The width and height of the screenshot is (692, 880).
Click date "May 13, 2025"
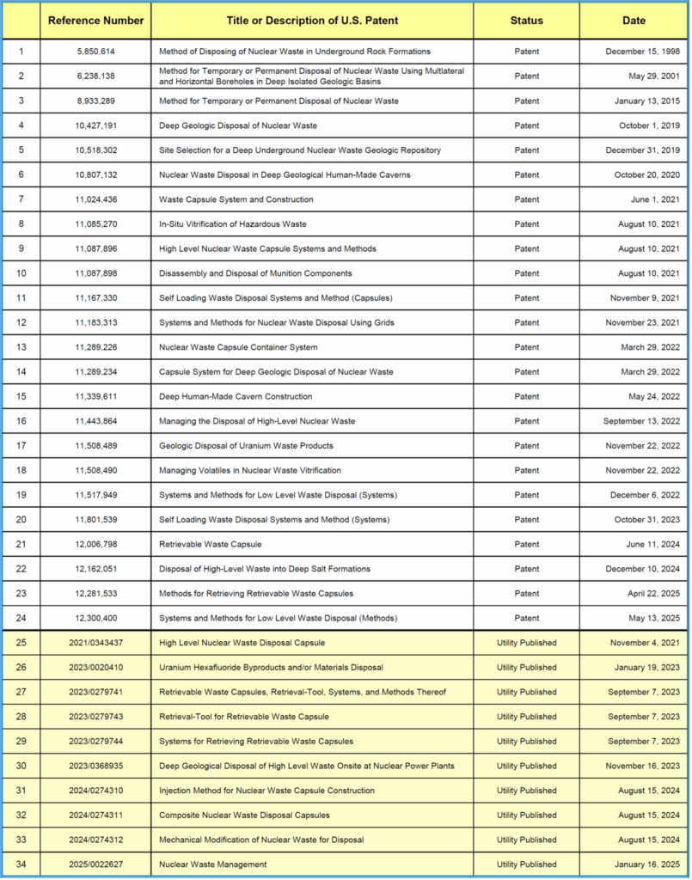pos(654,619)
